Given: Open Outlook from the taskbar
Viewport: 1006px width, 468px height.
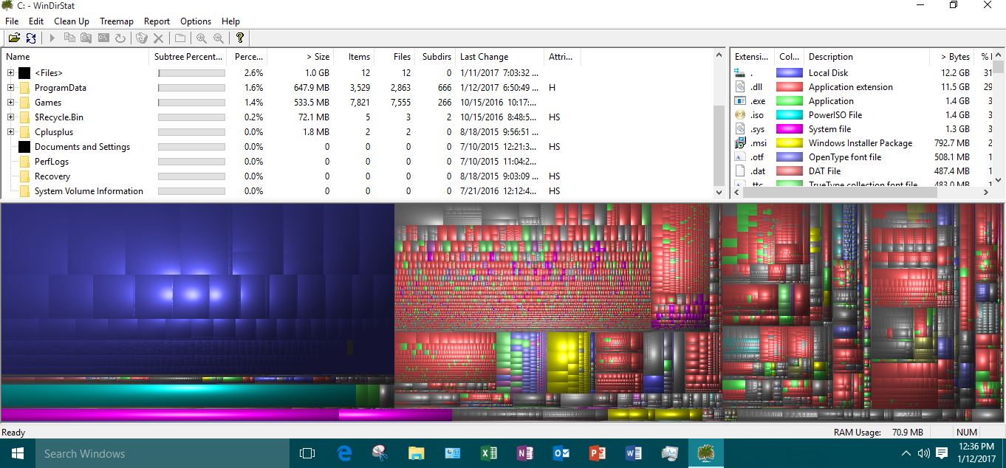Looking at the screenshot, I should coord(561,453).
